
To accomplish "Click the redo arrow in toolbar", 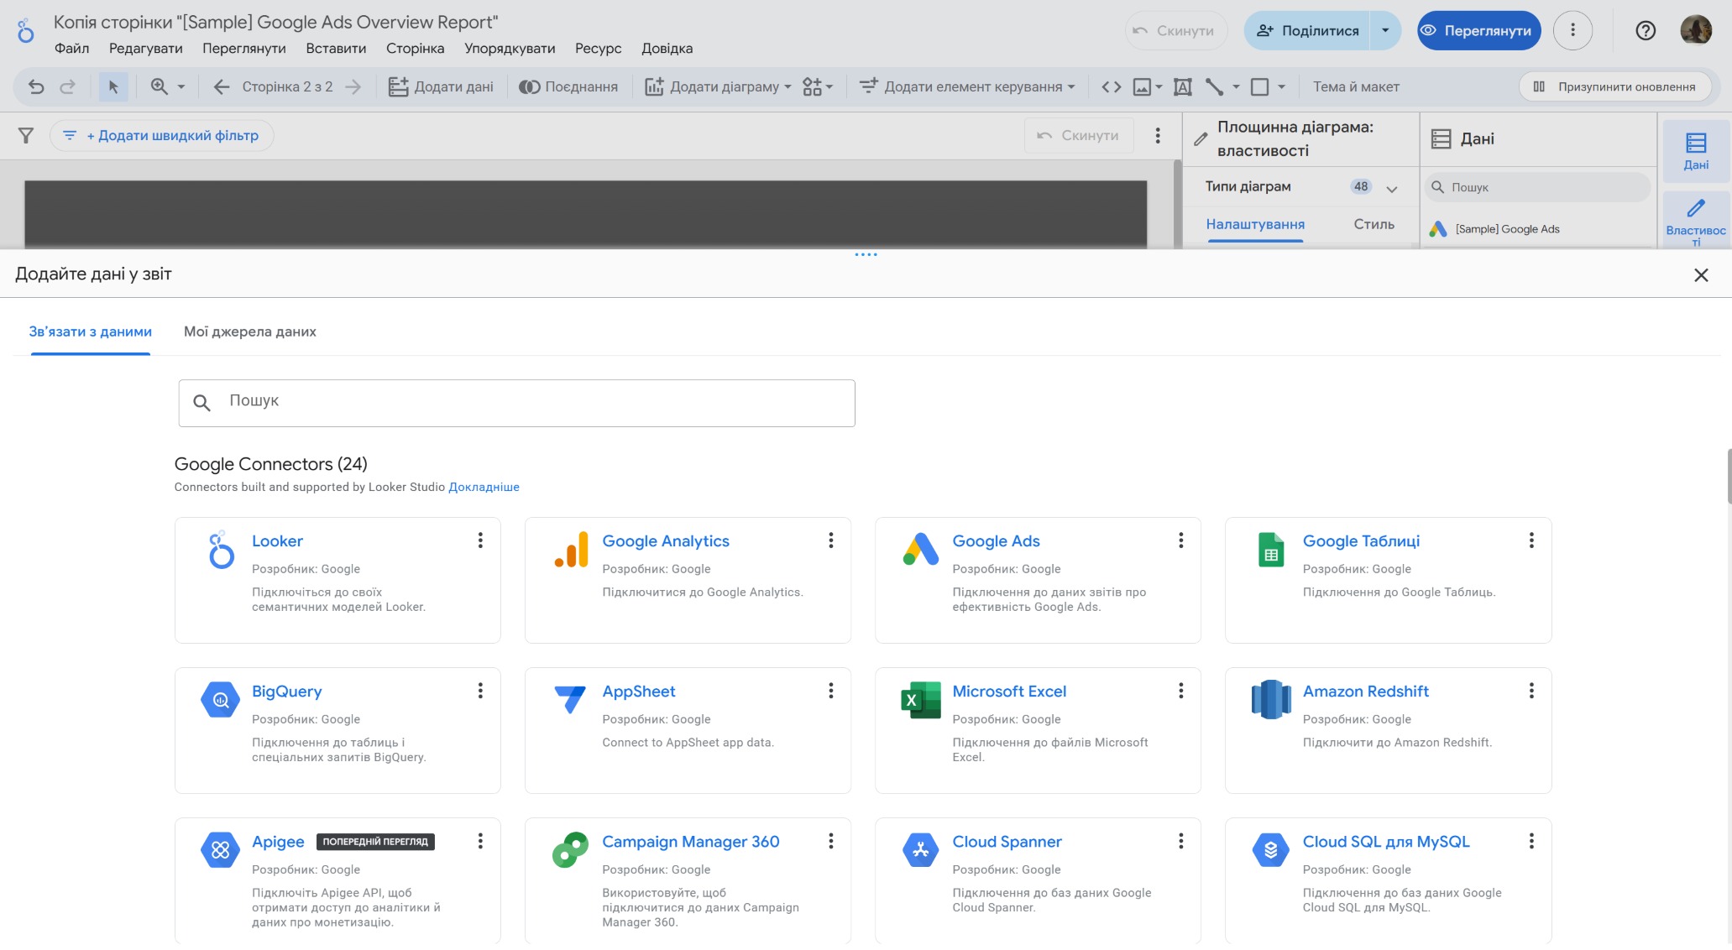I will tap(68, 86).
